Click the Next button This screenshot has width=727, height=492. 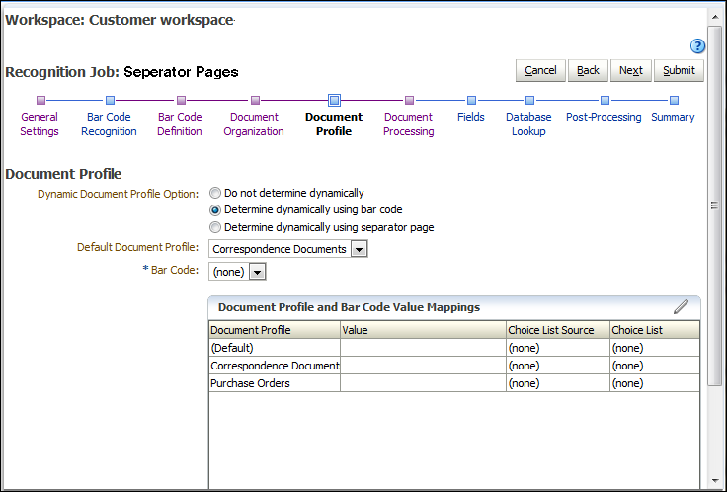631,70
